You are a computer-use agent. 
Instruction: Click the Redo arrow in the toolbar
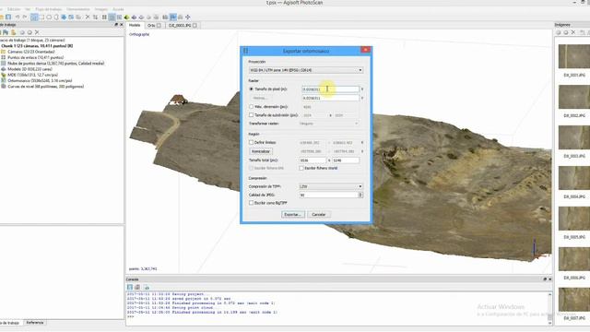pos(25,17)
